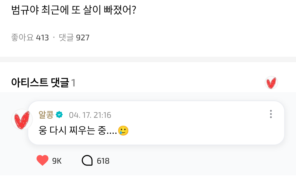Tap the count 1 beside 아티스트 댓글

coord(73,83)
